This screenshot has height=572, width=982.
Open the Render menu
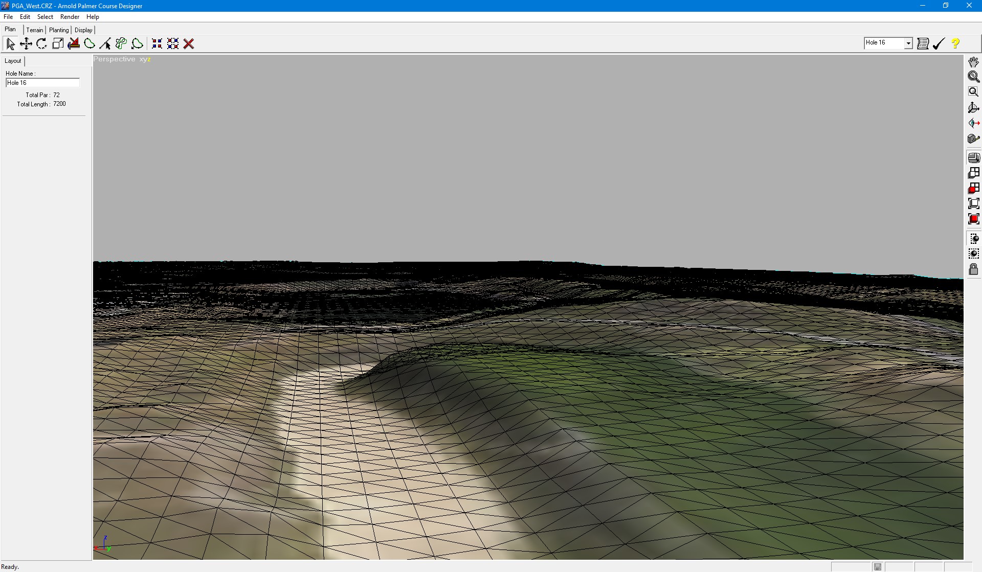70,16
